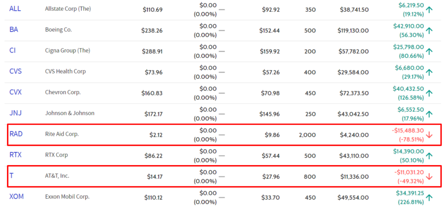Click the red down arrow for Rite Aid

tap(429, 135)
